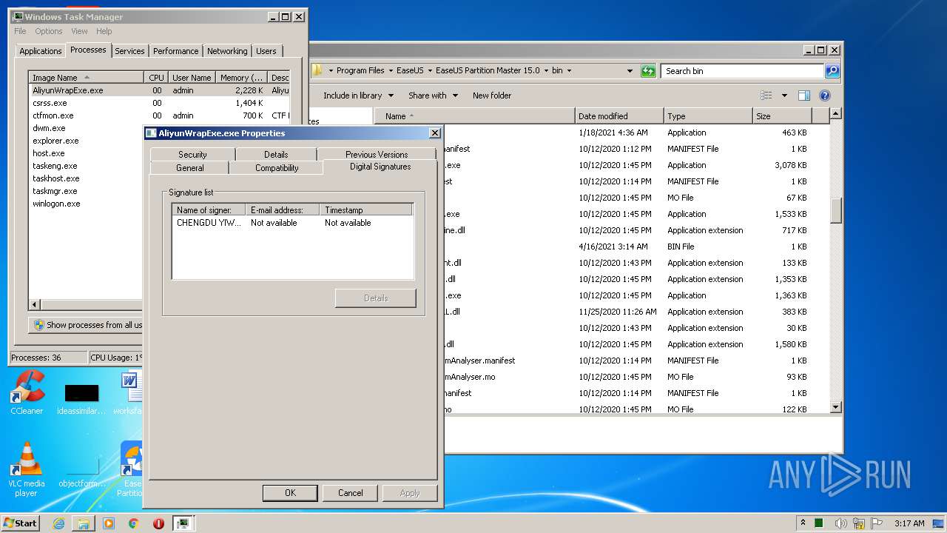Sort Explorer files by Type column
The height and width of the screenshot is (533, 947).
(707, 116)
